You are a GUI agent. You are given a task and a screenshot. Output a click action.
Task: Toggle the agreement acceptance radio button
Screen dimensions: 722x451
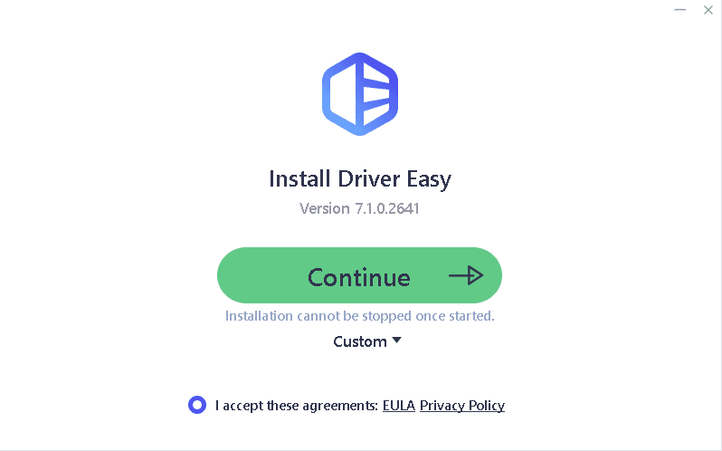pyautogui.click(x=197, y=405)
